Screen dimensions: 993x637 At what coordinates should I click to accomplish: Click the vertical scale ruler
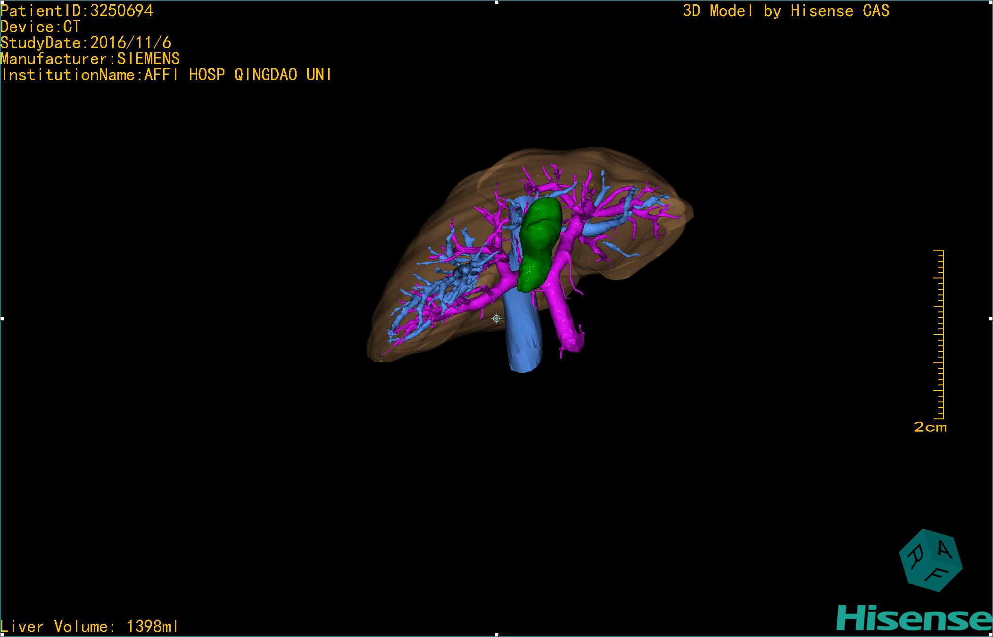[939, 335]
